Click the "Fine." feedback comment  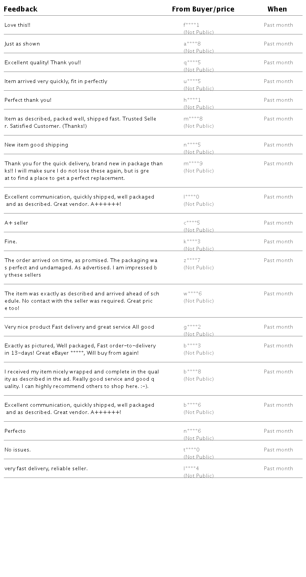(11, 242)
